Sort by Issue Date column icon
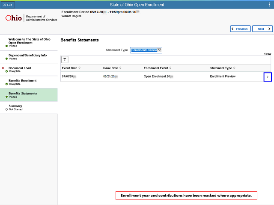Viewport: 274px width, 205px height. coord(120,68)
